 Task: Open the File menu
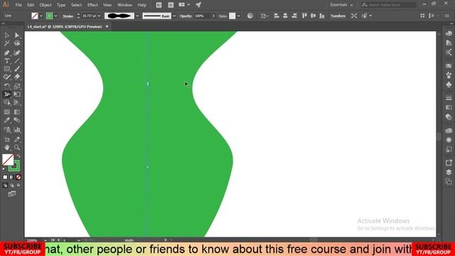(x=18, y=5)
